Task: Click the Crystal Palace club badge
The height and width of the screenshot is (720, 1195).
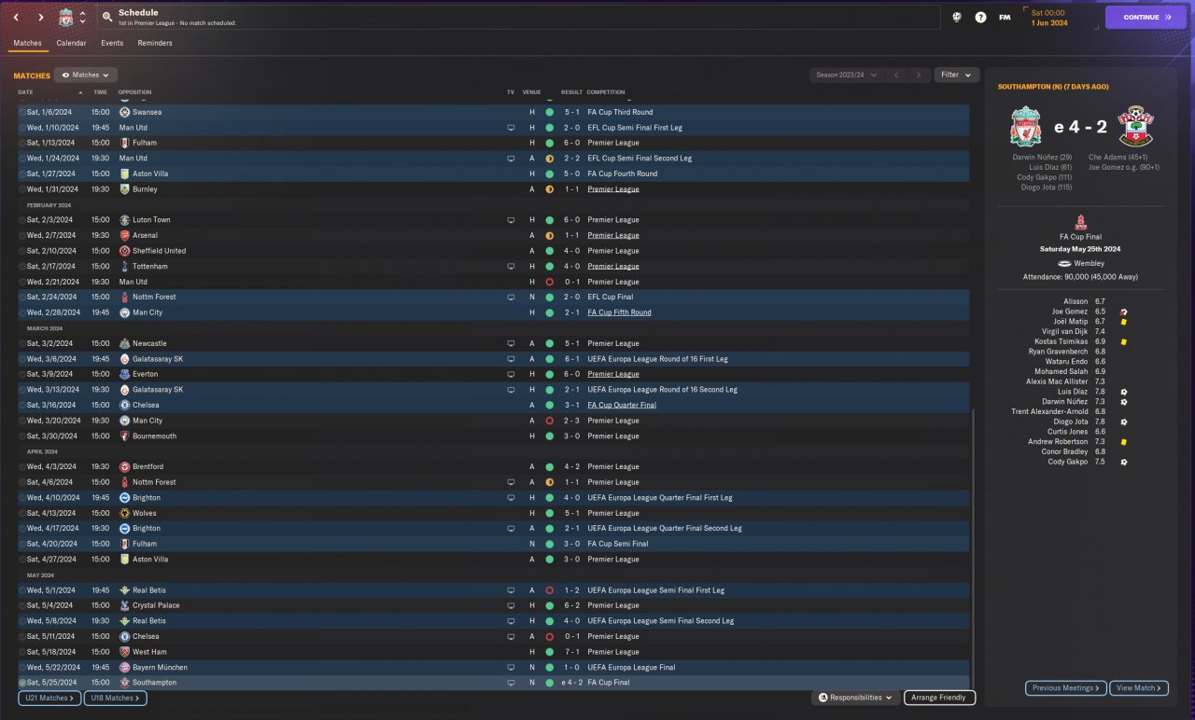Action: [x=124, y=605]
